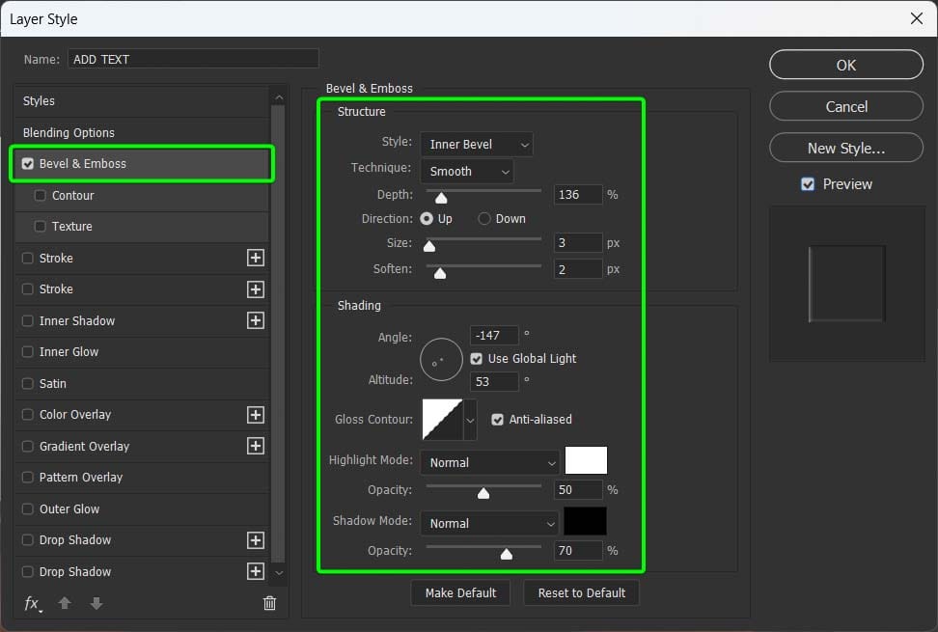Image resolution: width=938 pixels, height=632 pixels.
Task: Click the Highlight Opacity field showing 50
Action: [x=577, y=490]
